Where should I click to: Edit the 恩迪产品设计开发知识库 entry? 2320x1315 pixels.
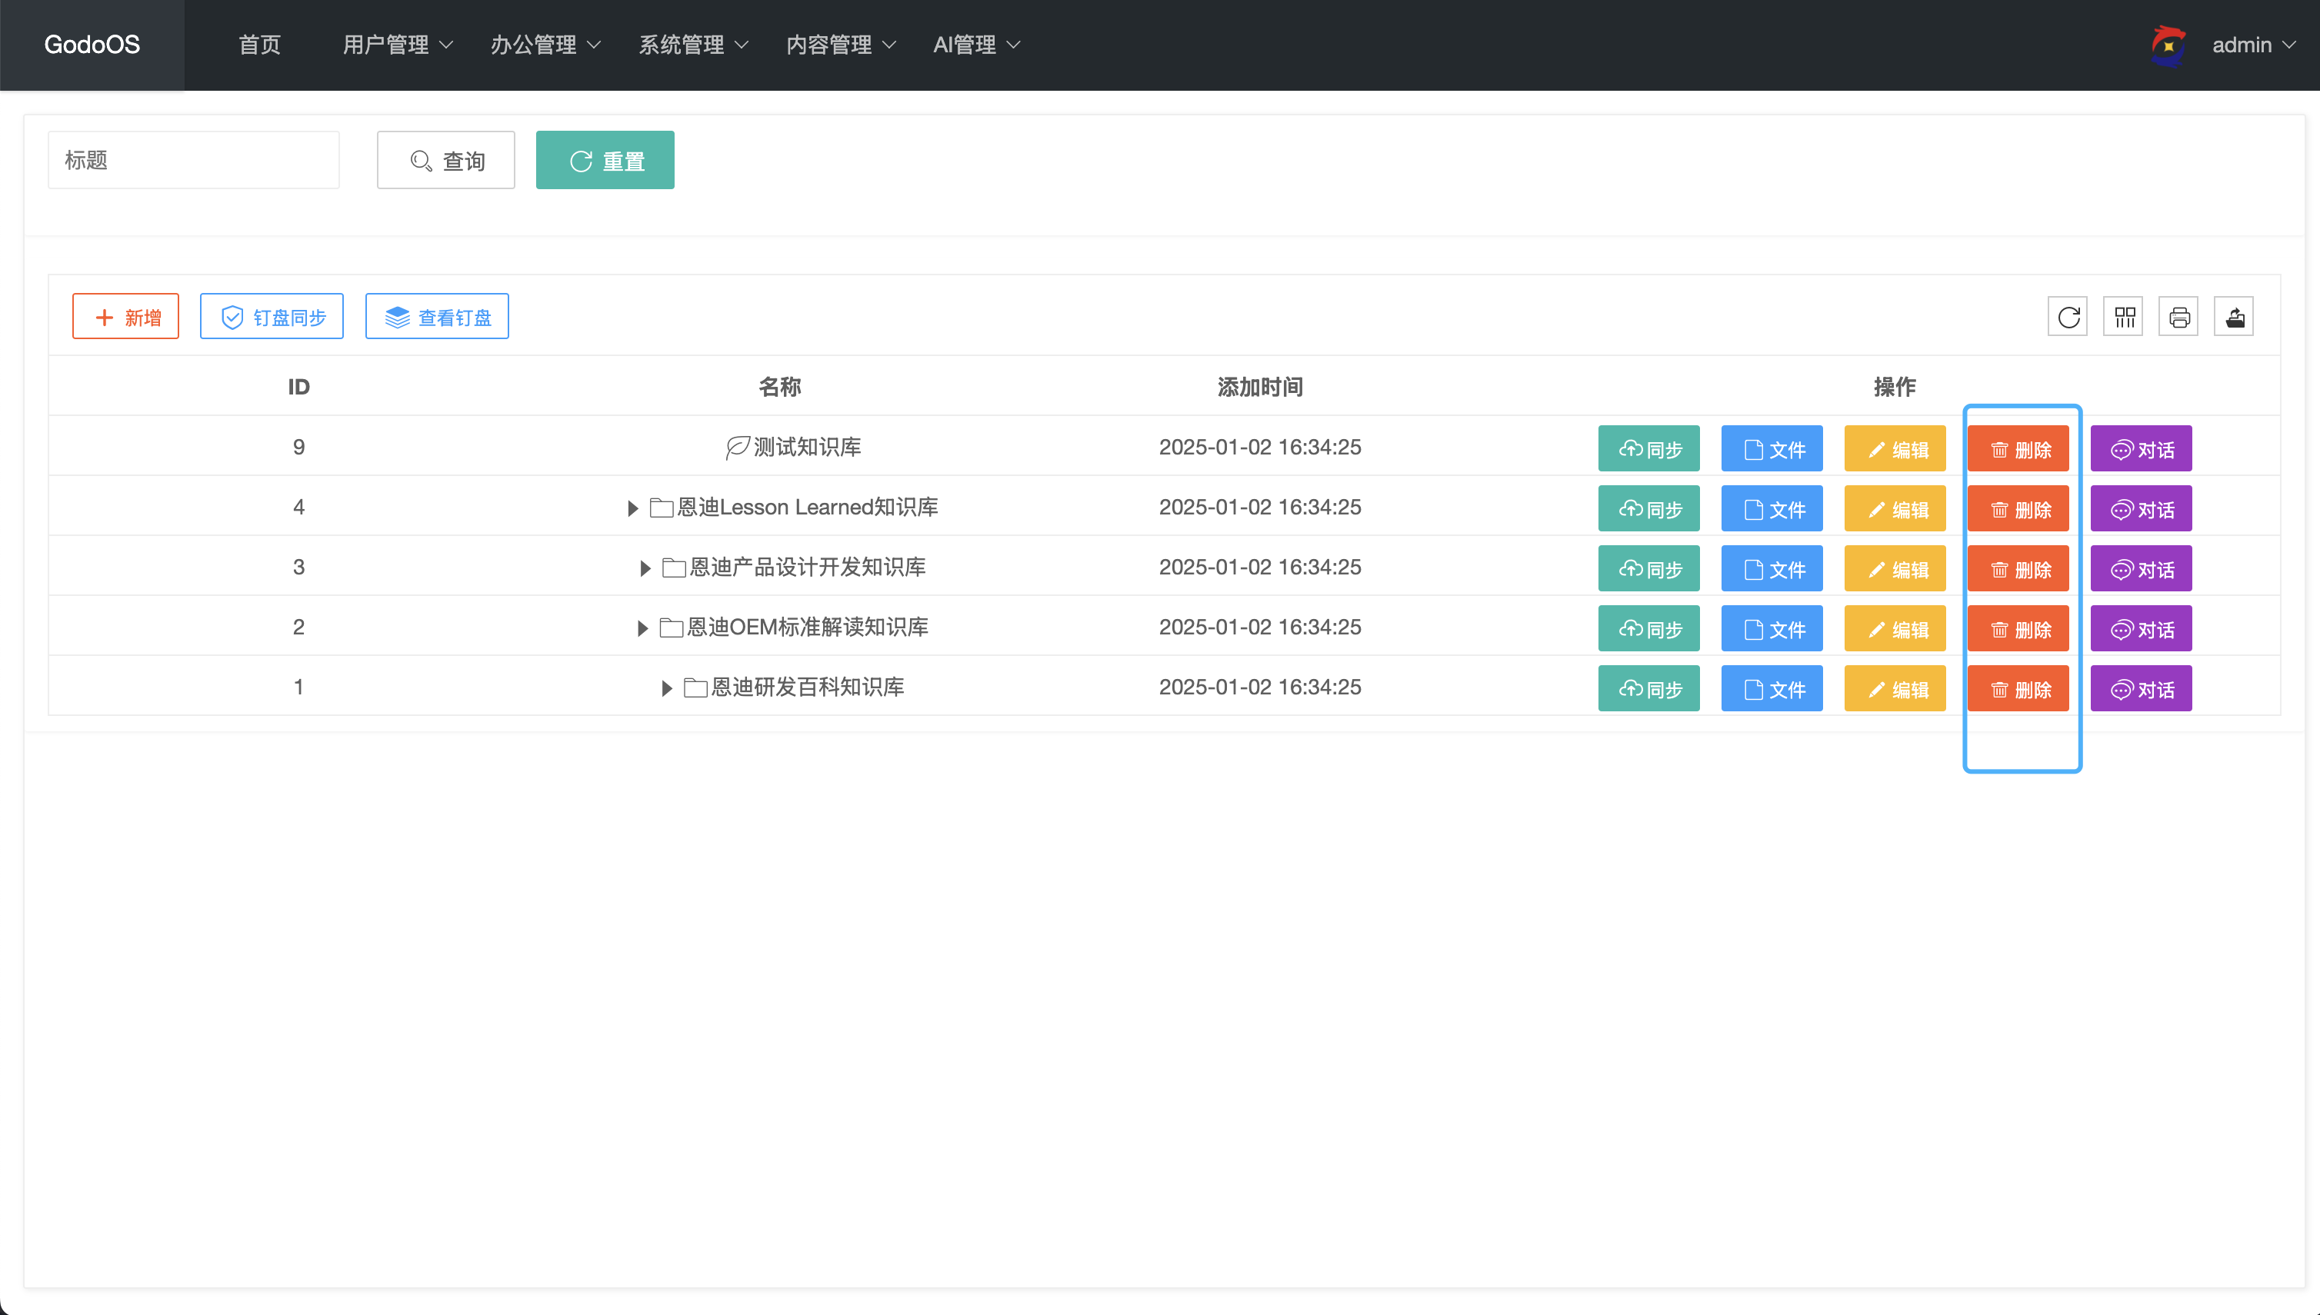(1895, 569)
